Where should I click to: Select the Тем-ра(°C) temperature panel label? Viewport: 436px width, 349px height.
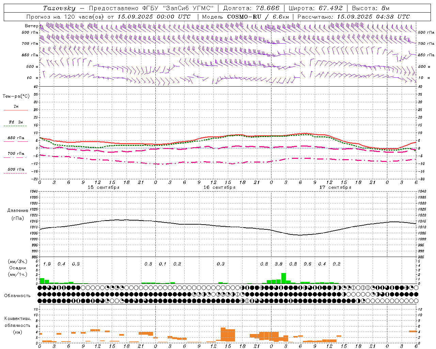click(x=16, y=96)
